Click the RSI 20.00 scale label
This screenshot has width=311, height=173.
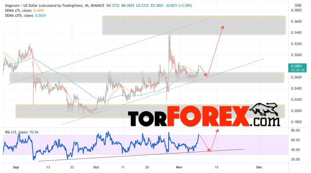click(x=295, y=159)
